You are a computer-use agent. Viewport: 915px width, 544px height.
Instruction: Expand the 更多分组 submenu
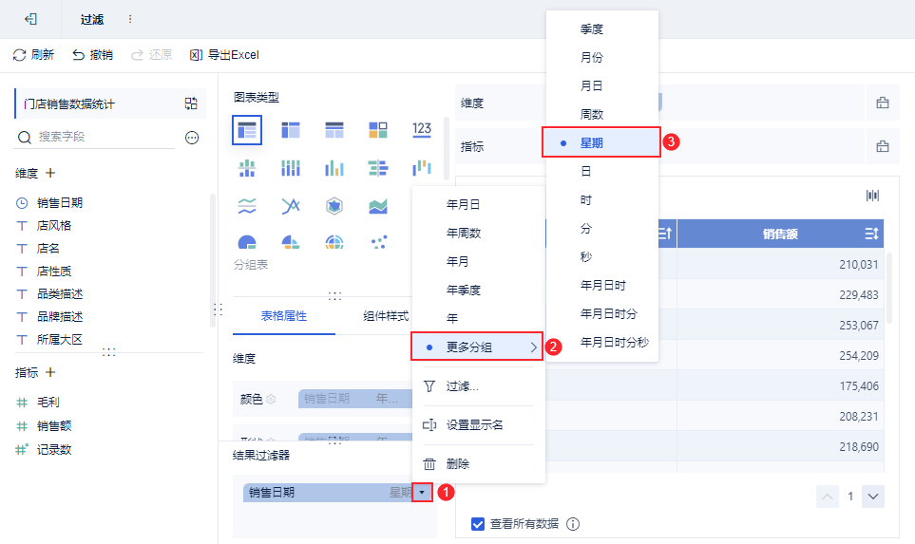[477, 347]
